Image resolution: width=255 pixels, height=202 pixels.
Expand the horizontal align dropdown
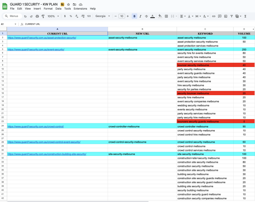click(183, 16)
